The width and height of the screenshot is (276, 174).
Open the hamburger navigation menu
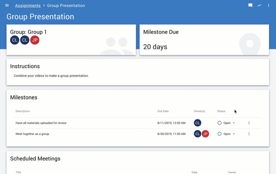click(7, 6)
